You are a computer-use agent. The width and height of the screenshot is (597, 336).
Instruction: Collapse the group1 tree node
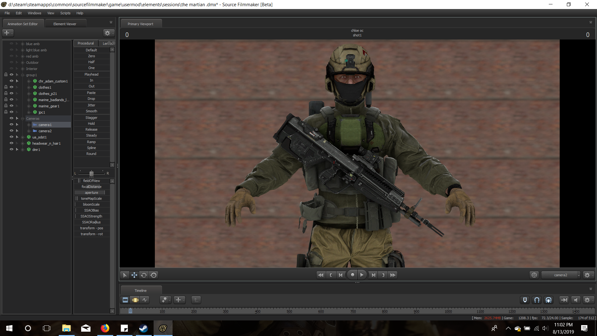click(22, 75)
